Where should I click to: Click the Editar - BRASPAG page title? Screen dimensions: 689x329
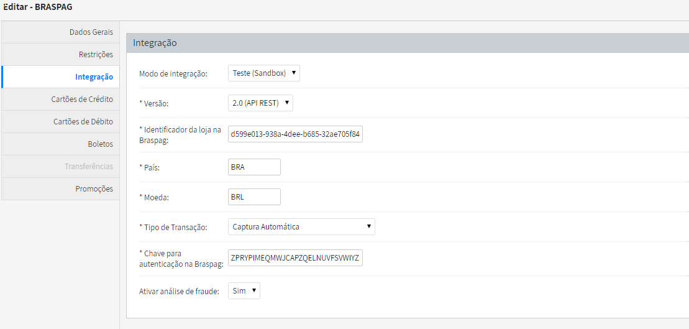(37, 7)
